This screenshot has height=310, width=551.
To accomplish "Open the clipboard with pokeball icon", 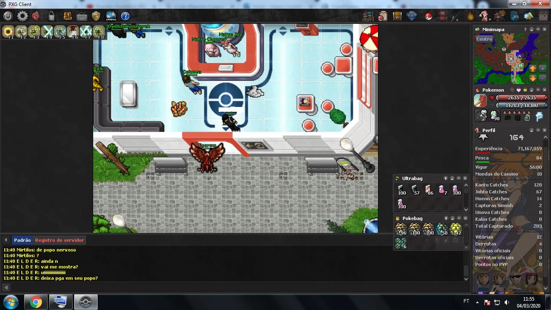I will pos(382,16).
